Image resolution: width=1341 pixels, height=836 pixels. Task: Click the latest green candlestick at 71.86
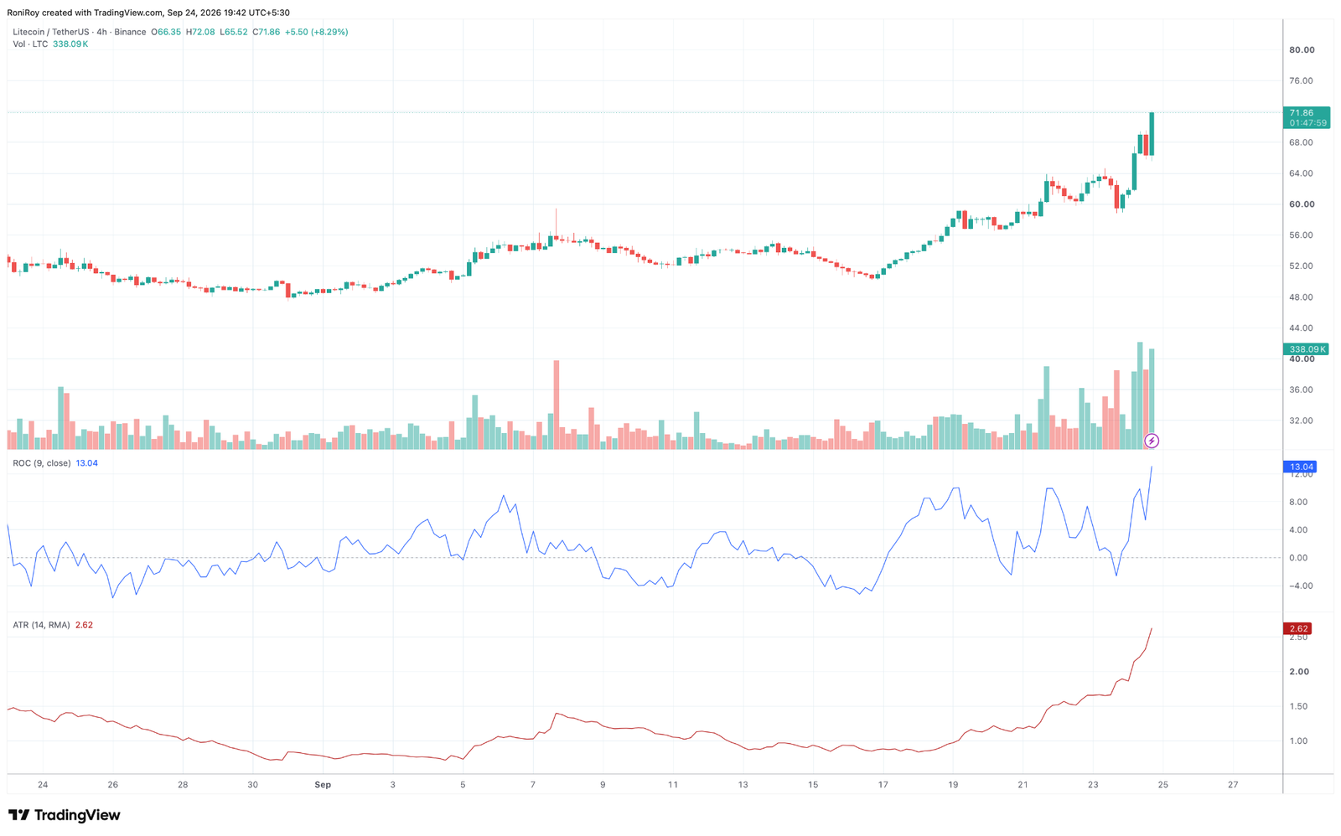tap(1152, 134)
